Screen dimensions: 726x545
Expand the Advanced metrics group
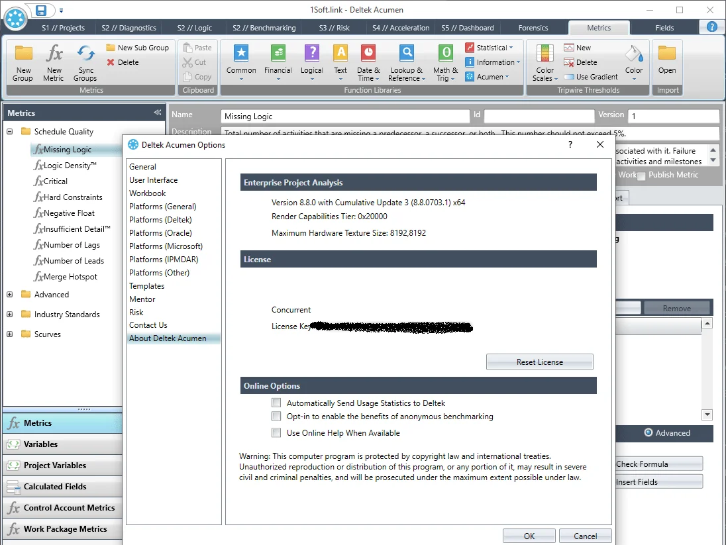(10, 295)
